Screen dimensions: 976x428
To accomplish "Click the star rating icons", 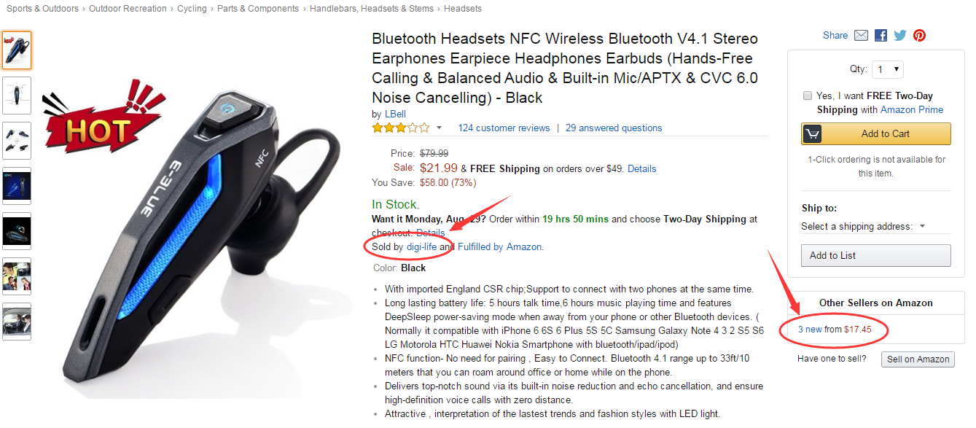I will click(401, 128).
